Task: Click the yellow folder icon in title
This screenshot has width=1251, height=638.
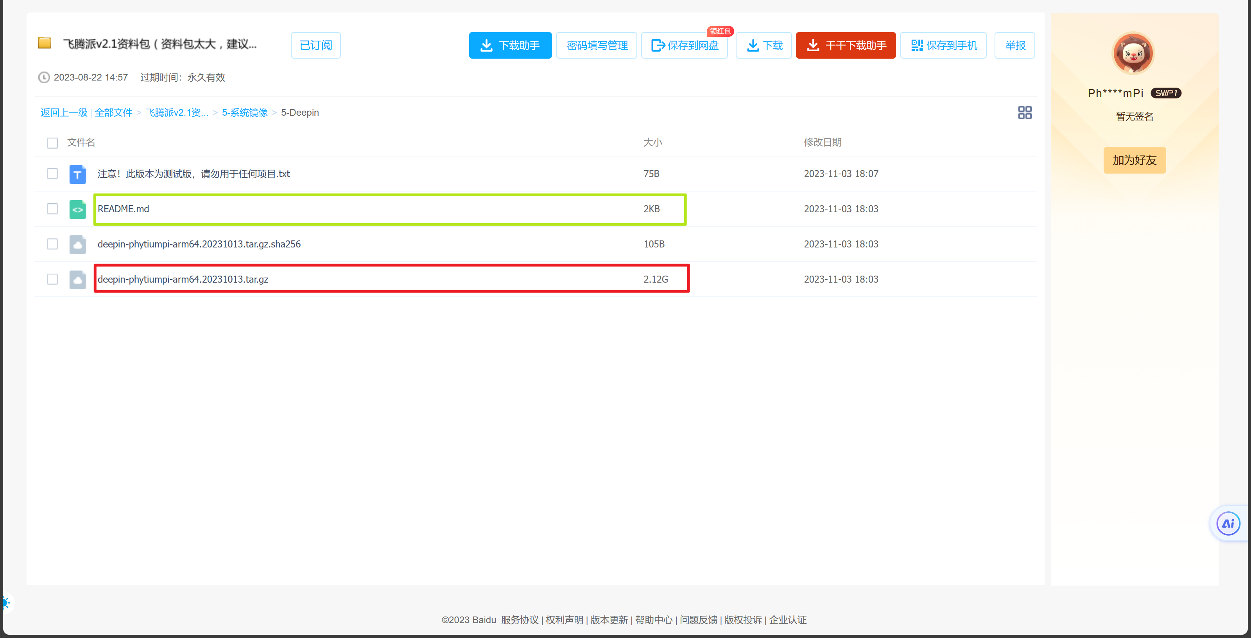Action: (x=45, y=43)
